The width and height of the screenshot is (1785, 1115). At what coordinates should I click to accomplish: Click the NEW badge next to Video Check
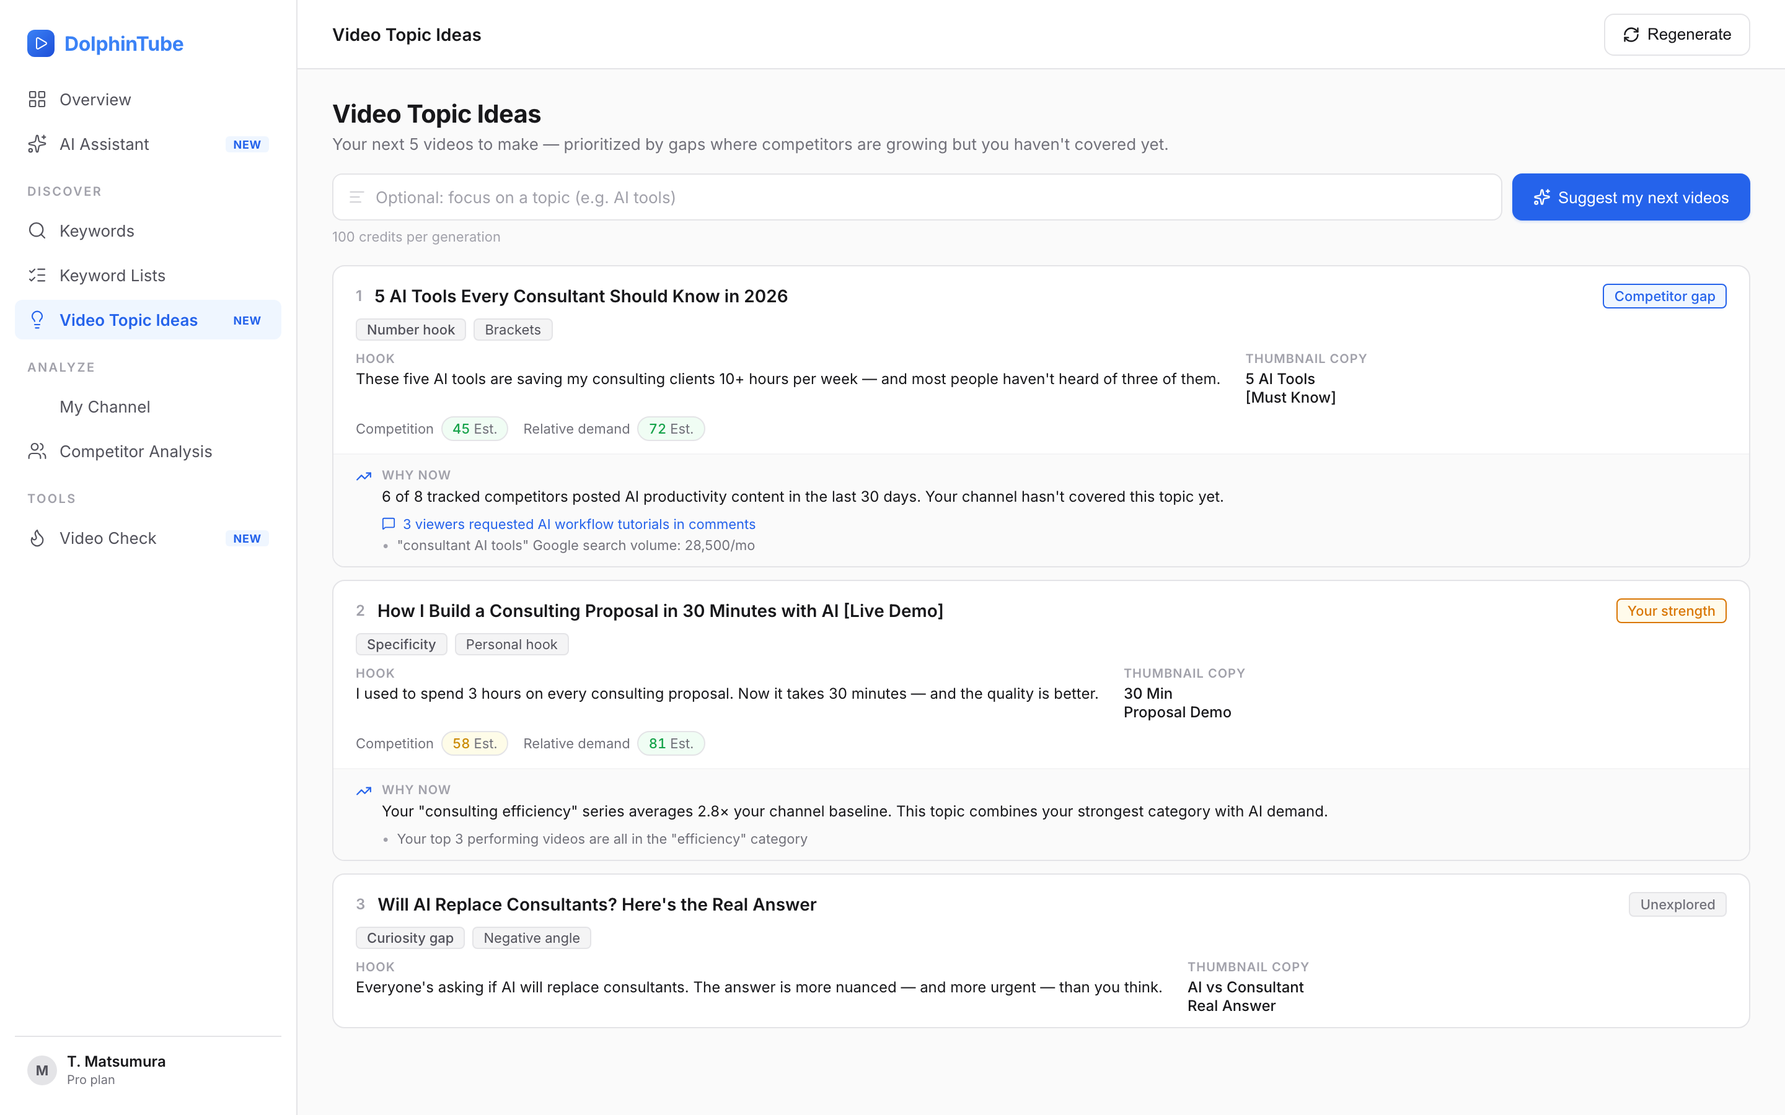coord(247,538)
